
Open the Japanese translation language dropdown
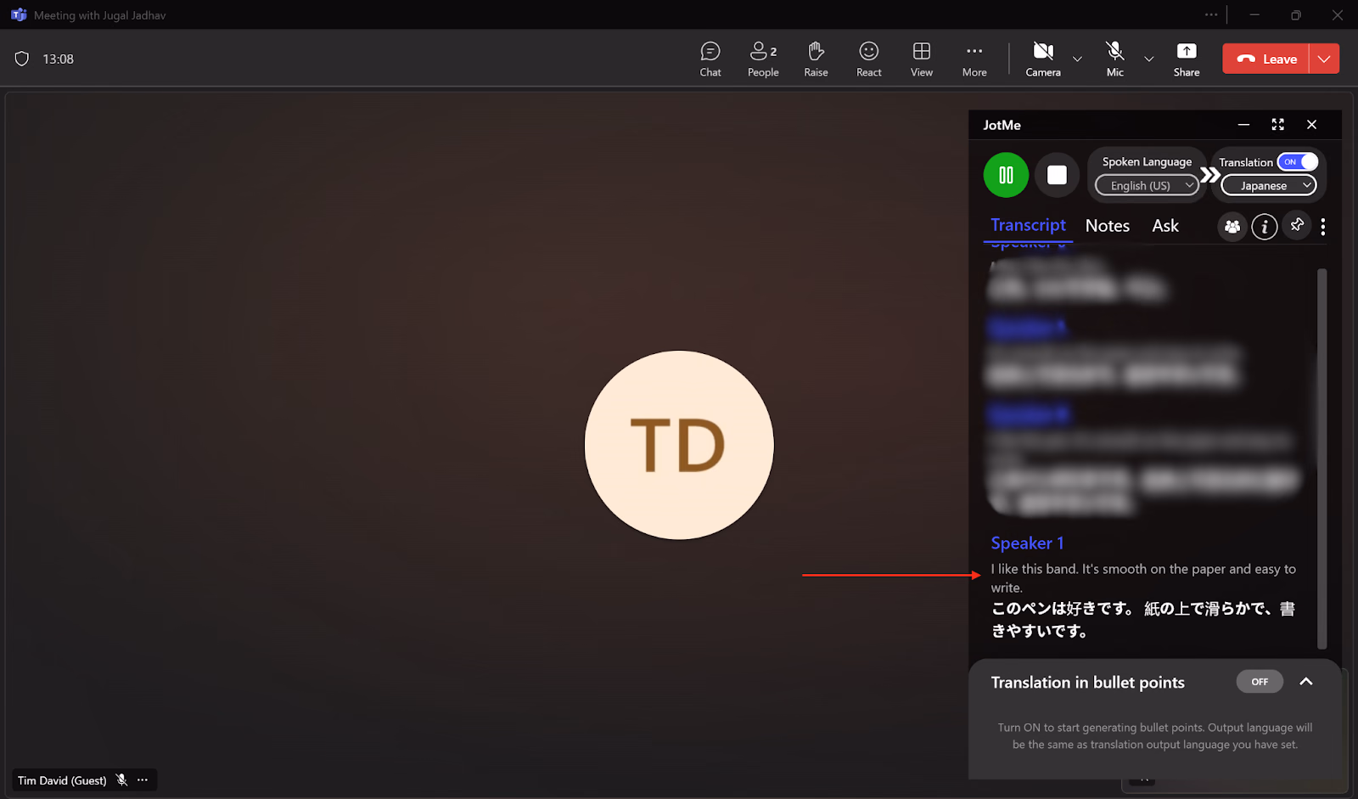pyautogui.click(x=1268, y=185)
